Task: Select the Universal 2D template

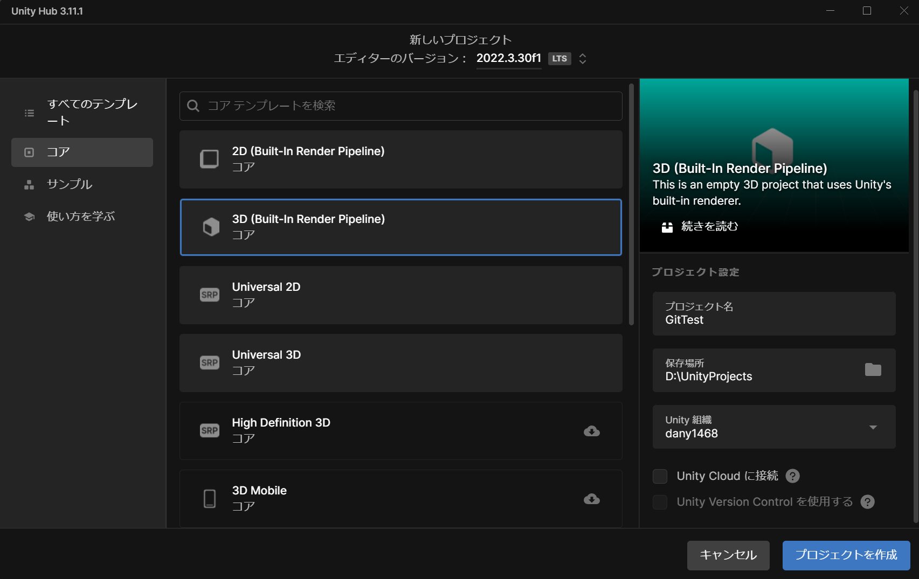Action: point(400,295)
